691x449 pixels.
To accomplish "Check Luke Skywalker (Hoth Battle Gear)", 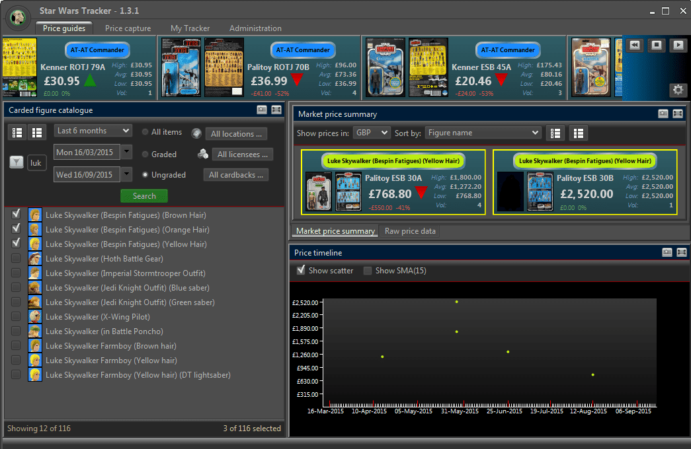I will 16,259.
